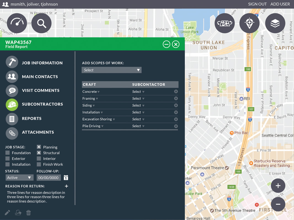Screen dimensions: 294x220
Task: Click the pencil edit icon
Action: click(7, 213)
